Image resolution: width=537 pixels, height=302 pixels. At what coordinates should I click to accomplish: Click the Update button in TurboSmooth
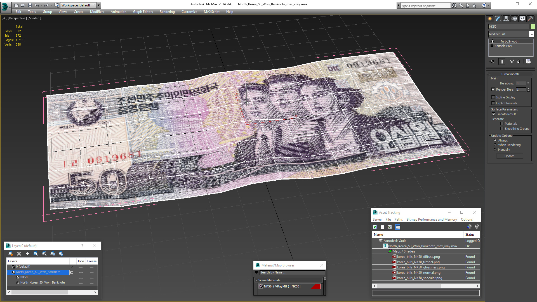509,156
